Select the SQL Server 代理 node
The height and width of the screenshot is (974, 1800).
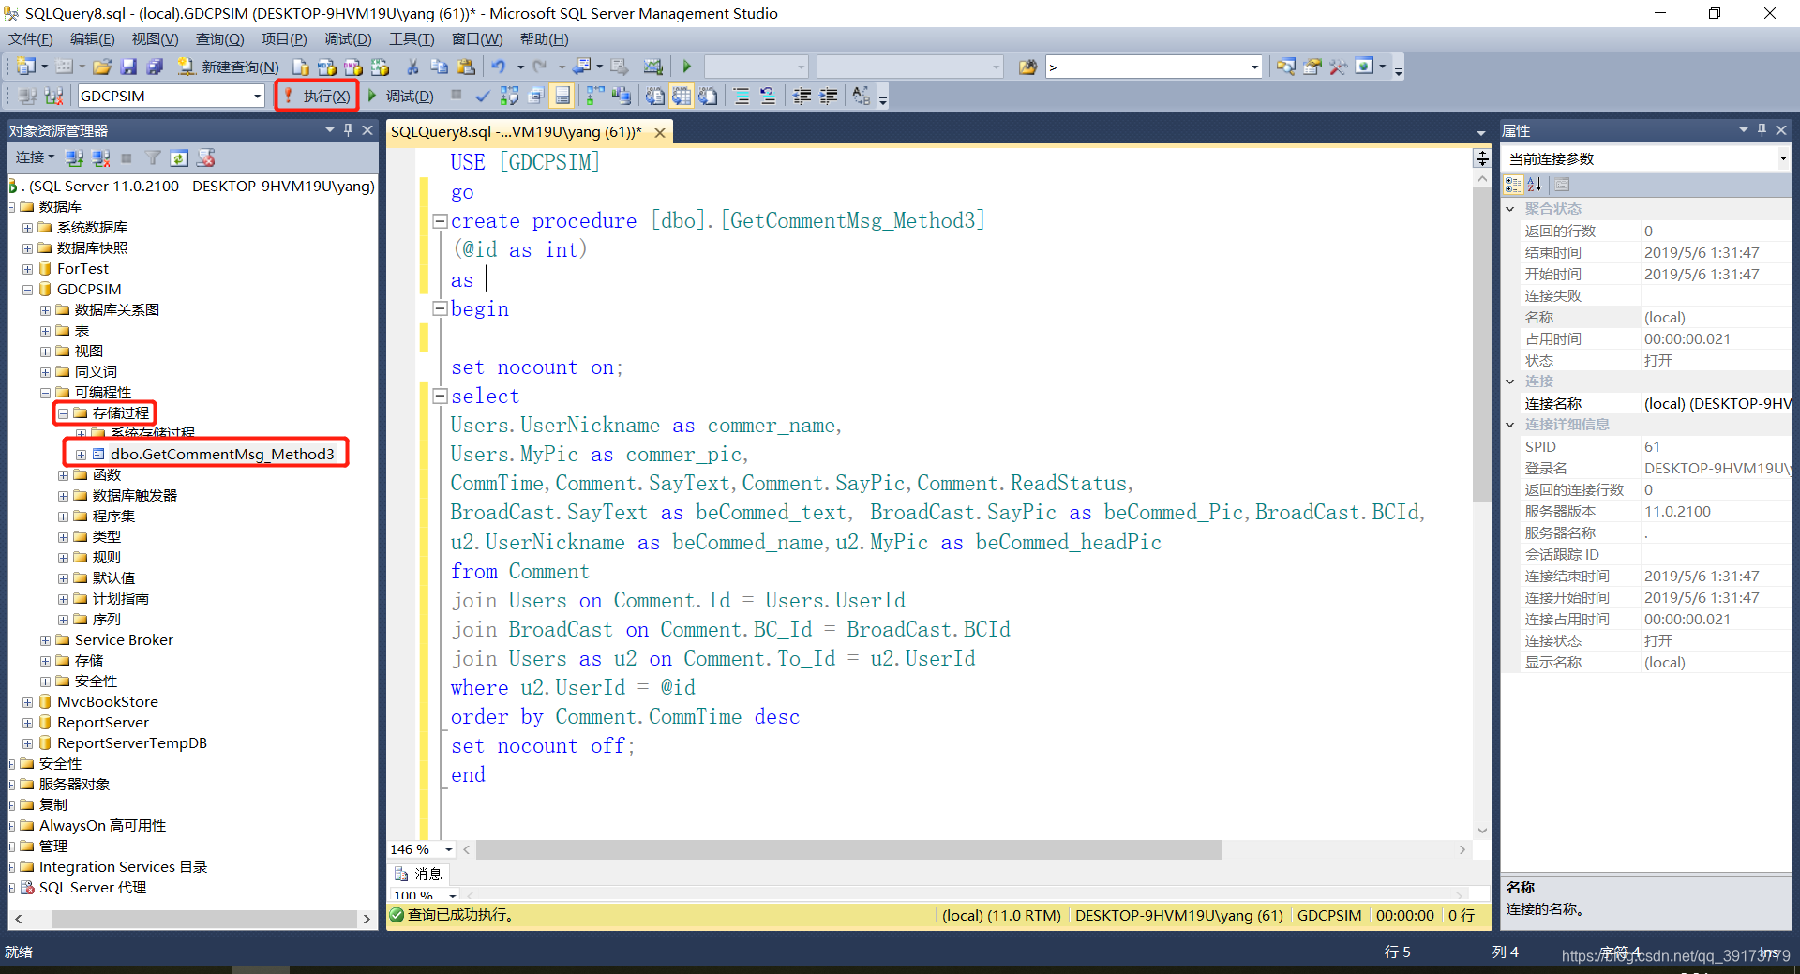coord(92,888)
